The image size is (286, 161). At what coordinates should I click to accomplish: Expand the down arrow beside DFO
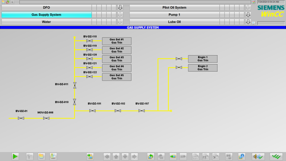click(120, 7)
